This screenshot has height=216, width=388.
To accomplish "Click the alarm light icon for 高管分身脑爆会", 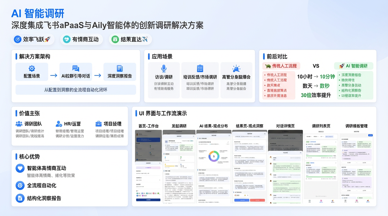I will [236, 68].
